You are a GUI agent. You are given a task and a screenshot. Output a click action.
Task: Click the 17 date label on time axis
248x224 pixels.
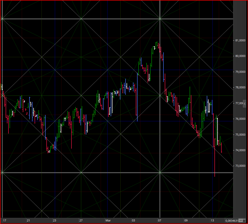[x=5, y=220]
